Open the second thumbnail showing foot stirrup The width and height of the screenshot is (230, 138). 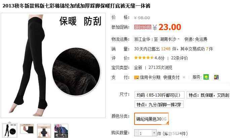[27, 129]
